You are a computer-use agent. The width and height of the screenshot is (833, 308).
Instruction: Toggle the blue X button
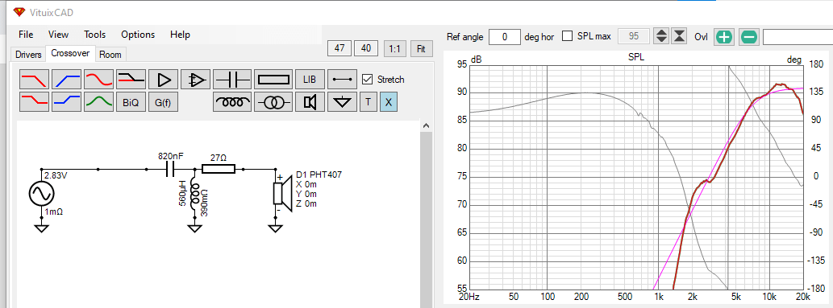(x=389, y=102)
